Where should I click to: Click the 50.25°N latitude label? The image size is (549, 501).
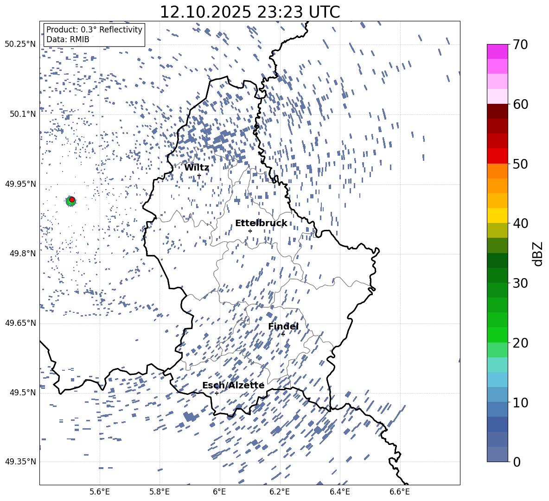pyautogui.click(x=20, y=44)
